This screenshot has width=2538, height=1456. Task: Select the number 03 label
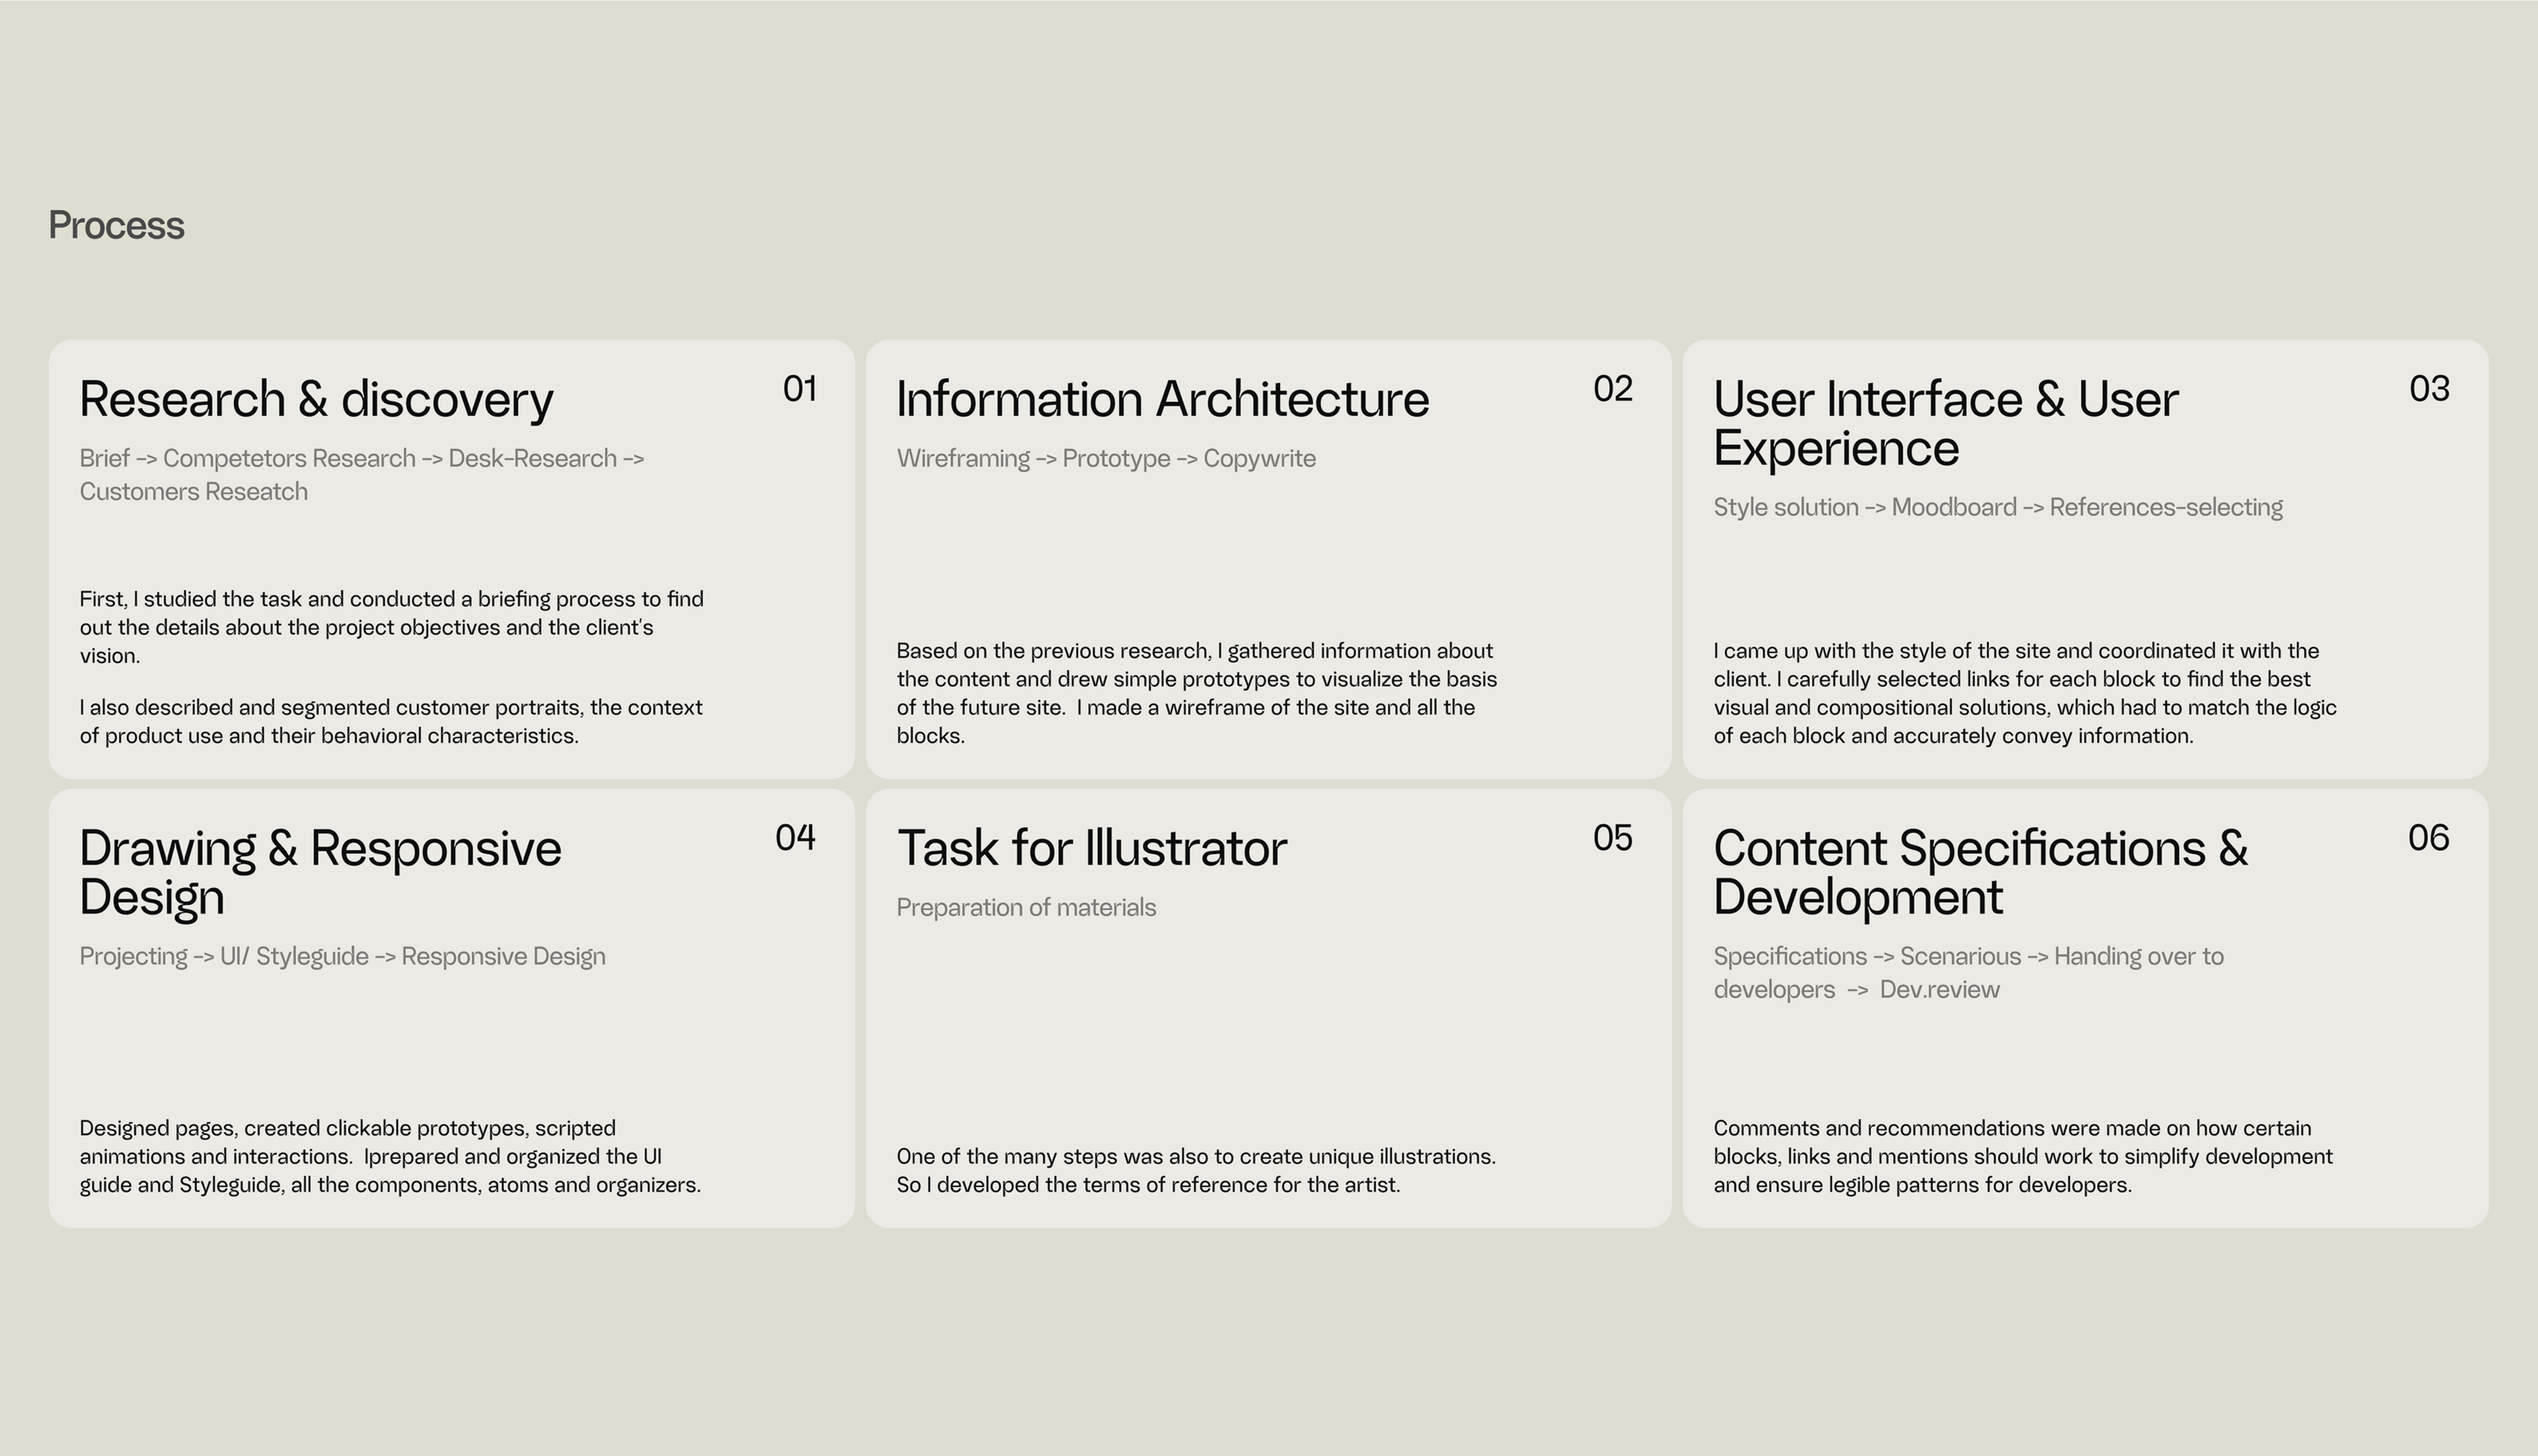(x=2429, y=389)
